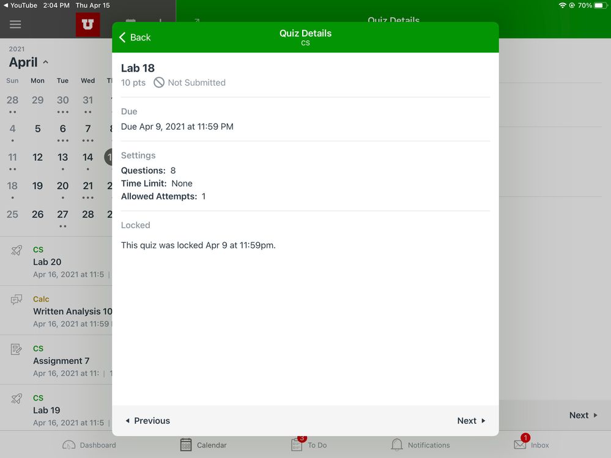
Task: Click the assignment icon beside Assignment 7
Action: (17, 349)
